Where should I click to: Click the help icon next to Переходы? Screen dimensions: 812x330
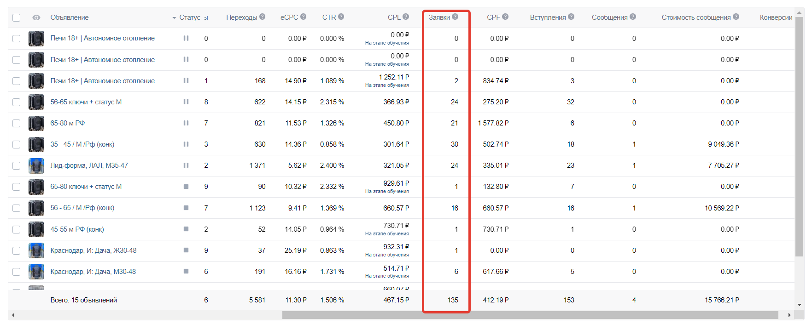(262, 17)
